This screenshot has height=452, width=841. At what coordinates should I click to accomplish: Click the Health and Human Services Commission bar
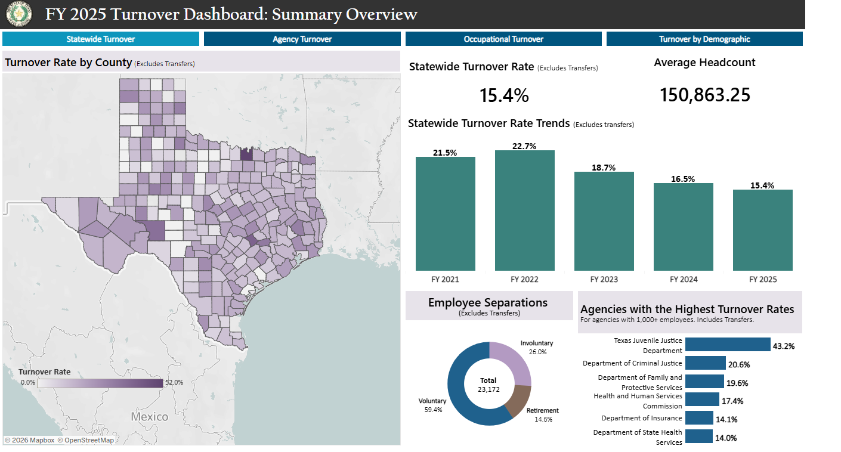(702, 400)
